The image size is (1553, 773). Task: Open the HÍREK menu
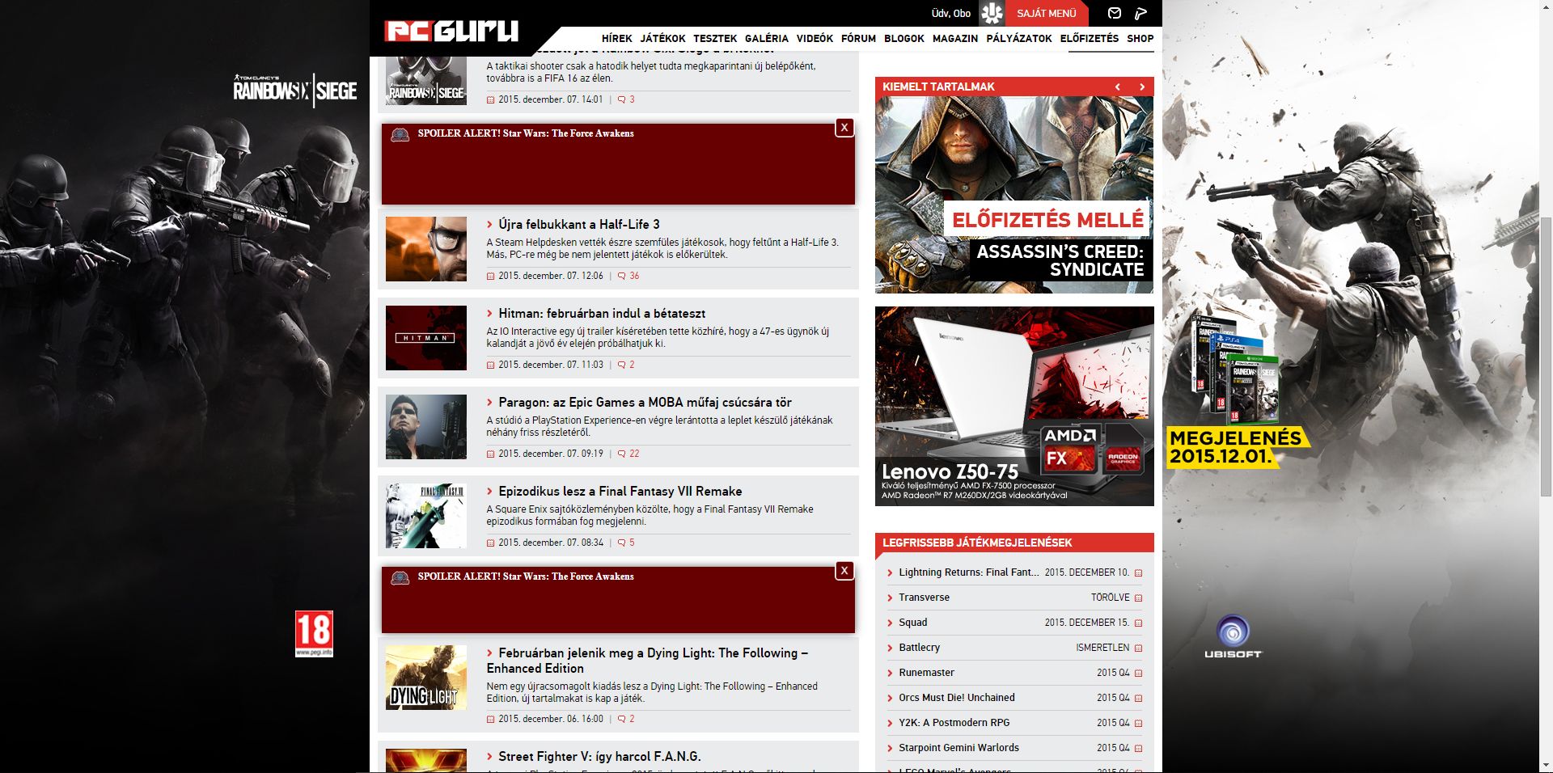pyautogui.click(x=616, y=38)
